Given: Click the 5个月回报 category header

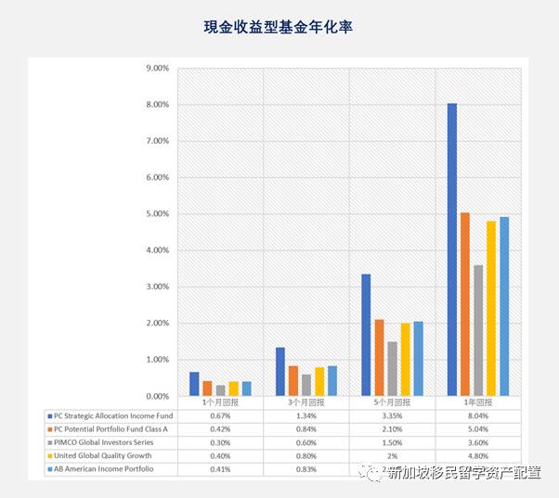Looking at the screenshot, I should click(392, 402).
